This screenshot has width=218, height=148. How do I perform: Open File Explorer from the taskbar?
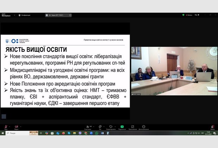coord(75,133)
